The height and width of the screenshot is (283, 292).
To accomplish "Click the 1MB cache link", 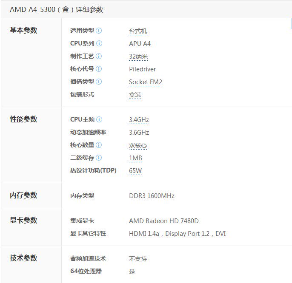I will tap(135, 158).
